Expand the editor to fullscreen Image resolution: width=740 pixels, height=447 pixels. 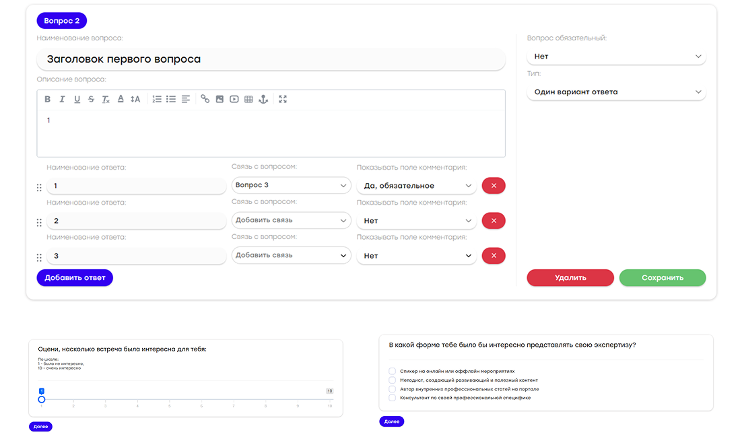tap(283, 100)
